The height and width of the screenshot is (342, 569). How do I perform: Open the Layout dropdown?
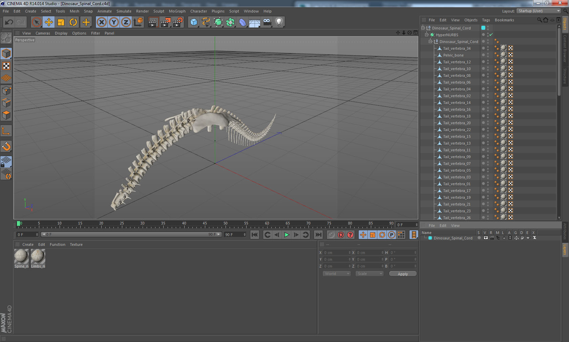pyautogui.click(x=539, y=11)
